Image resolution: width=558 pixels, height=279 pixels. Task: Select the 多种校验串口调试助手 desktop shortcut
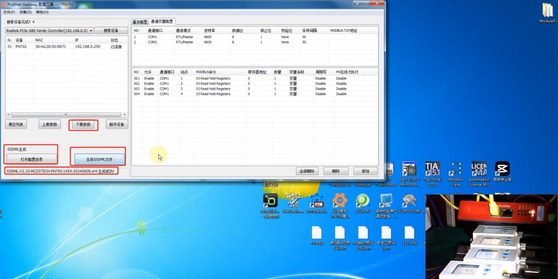(x=386, y=206)
